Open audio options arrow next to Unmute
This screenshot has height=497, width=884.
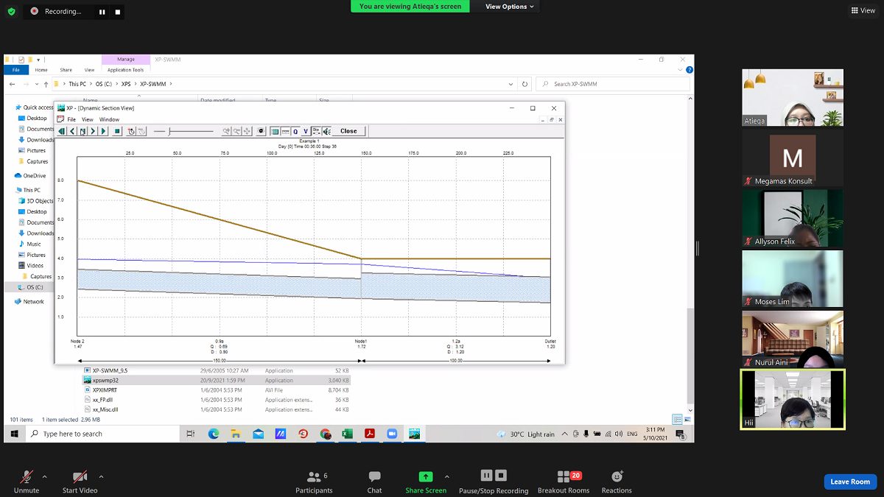tap(45, 476)
